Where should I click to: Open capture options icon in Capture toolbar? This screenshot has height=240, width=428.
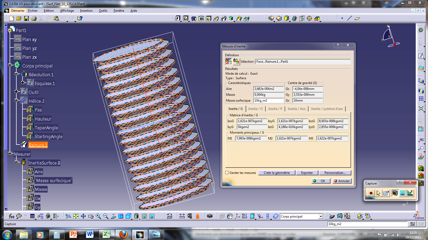point(386,193)
